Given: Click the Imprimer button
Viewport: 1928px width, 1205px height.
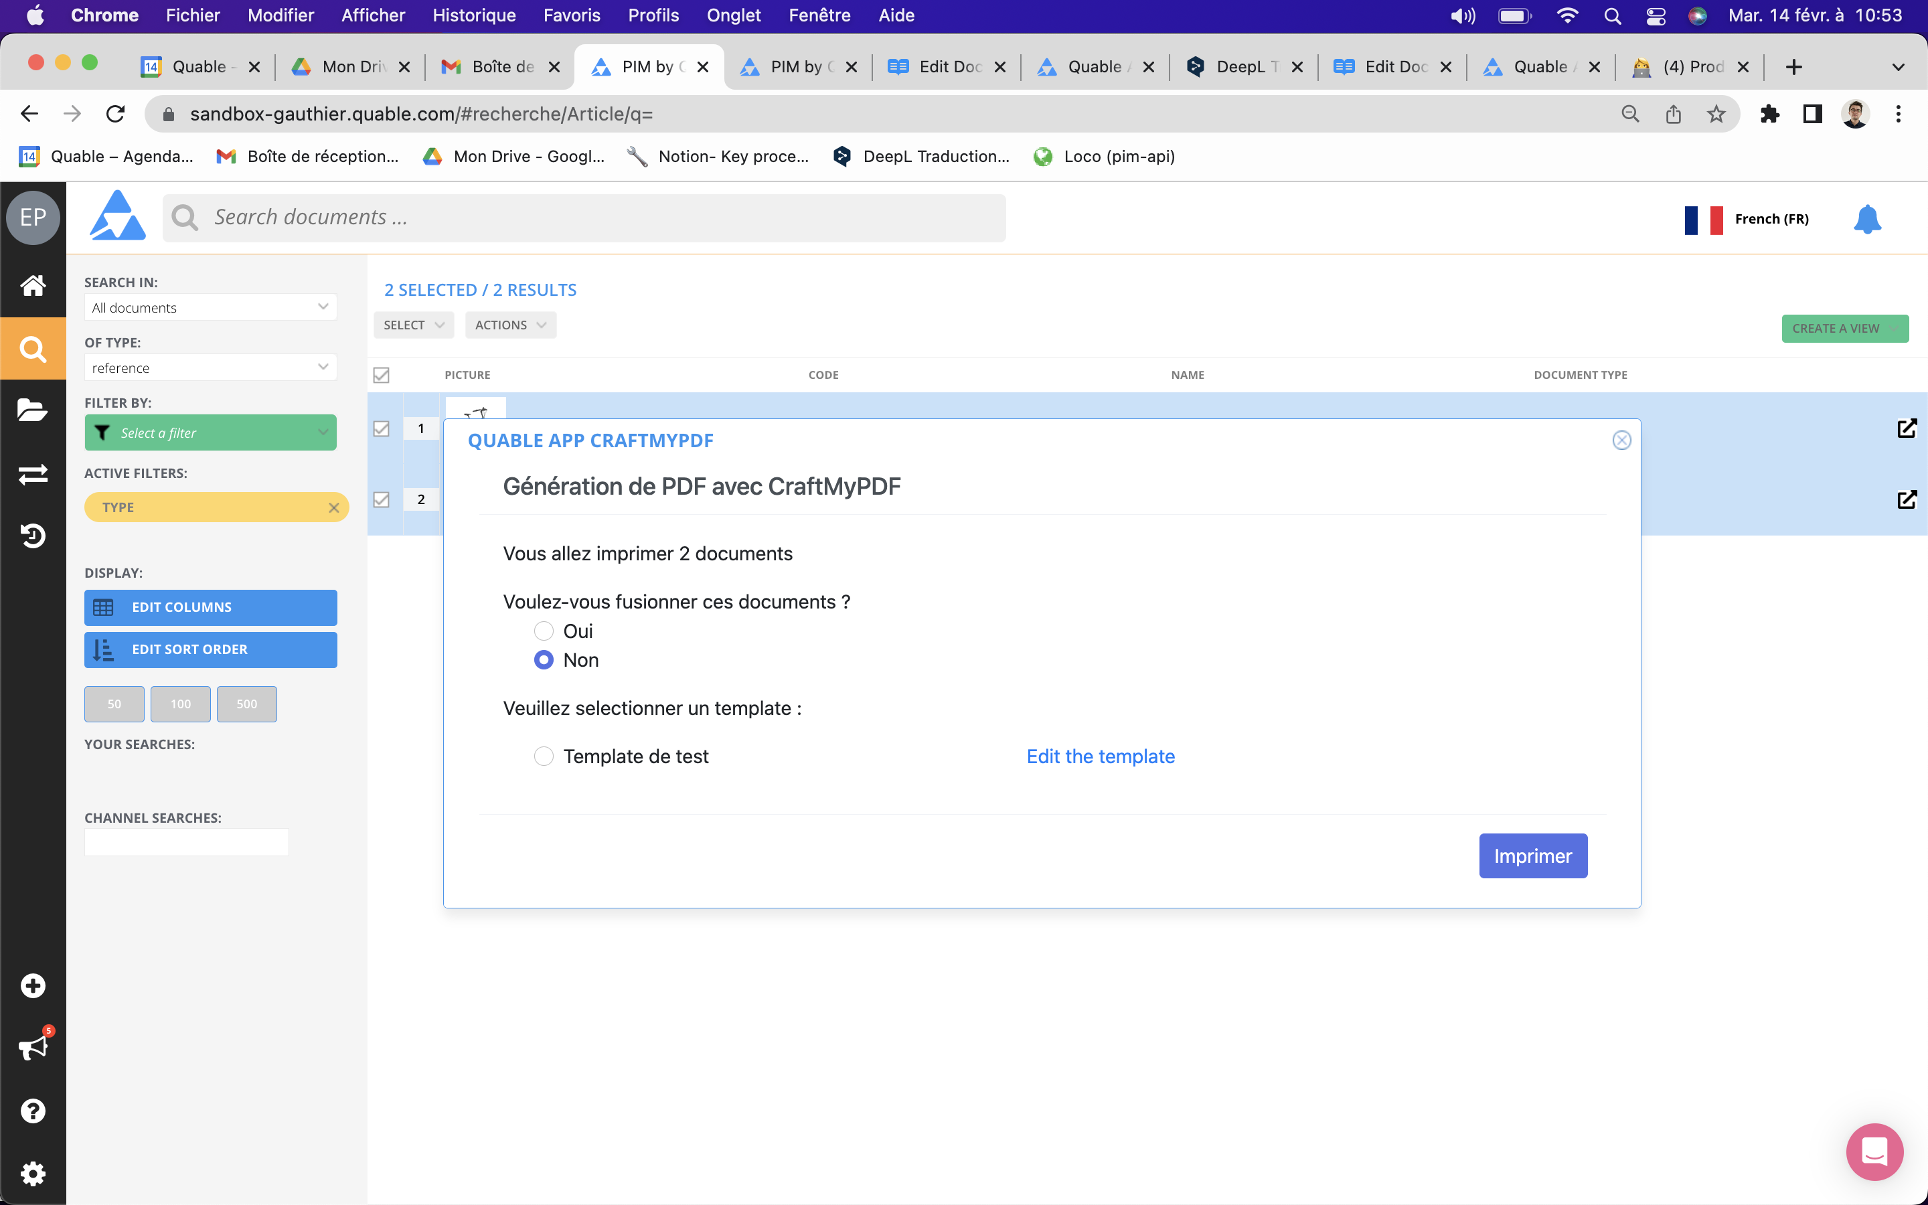Looking at the screenshot, I should pyautogui.click(x=1532, y=856).
